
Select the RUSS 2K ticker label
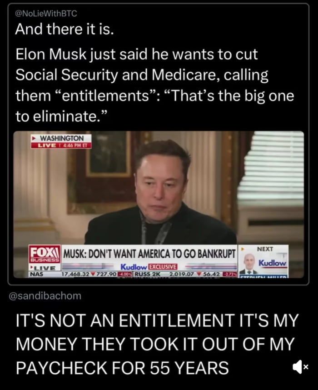[x=148, y=274]
